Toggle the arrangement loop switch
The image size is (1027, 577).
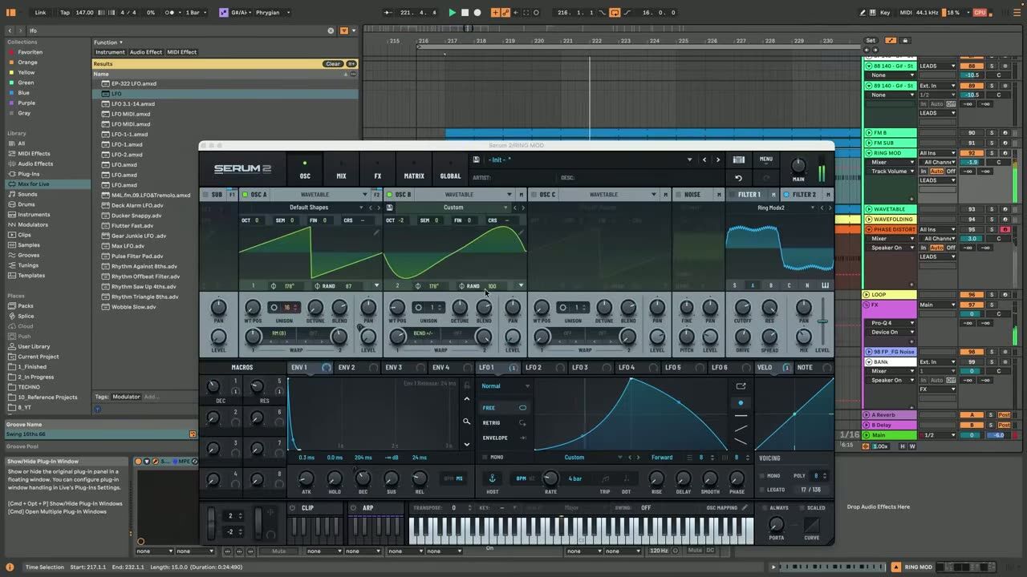[615, 13]
